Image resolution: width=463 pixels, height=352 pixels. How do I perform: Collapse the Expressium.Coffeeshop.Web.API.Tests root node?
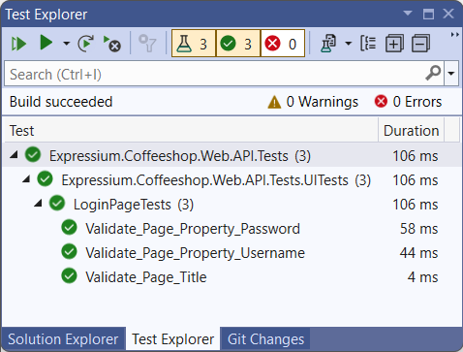click(14, 155)
